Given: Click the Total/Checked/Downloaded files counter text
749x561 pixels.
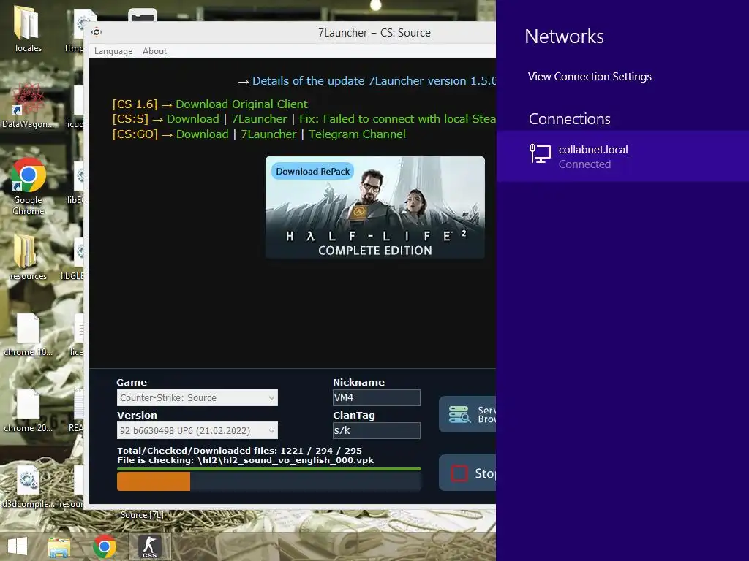Looking at the screenshot, I should (x=239, y=450).
